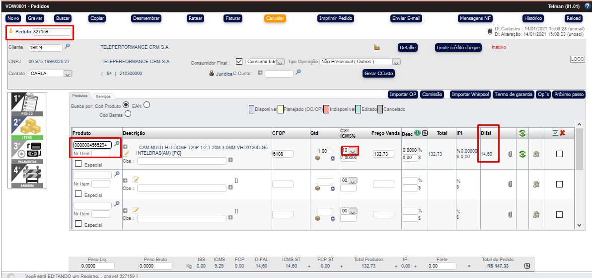The width and height of the screenshot is (592, 278).
Task: Click the help question mark icon
Action: point(588,5)
